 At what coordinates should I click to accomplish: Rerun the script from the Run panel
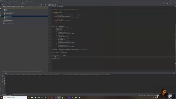coord(2,75)
